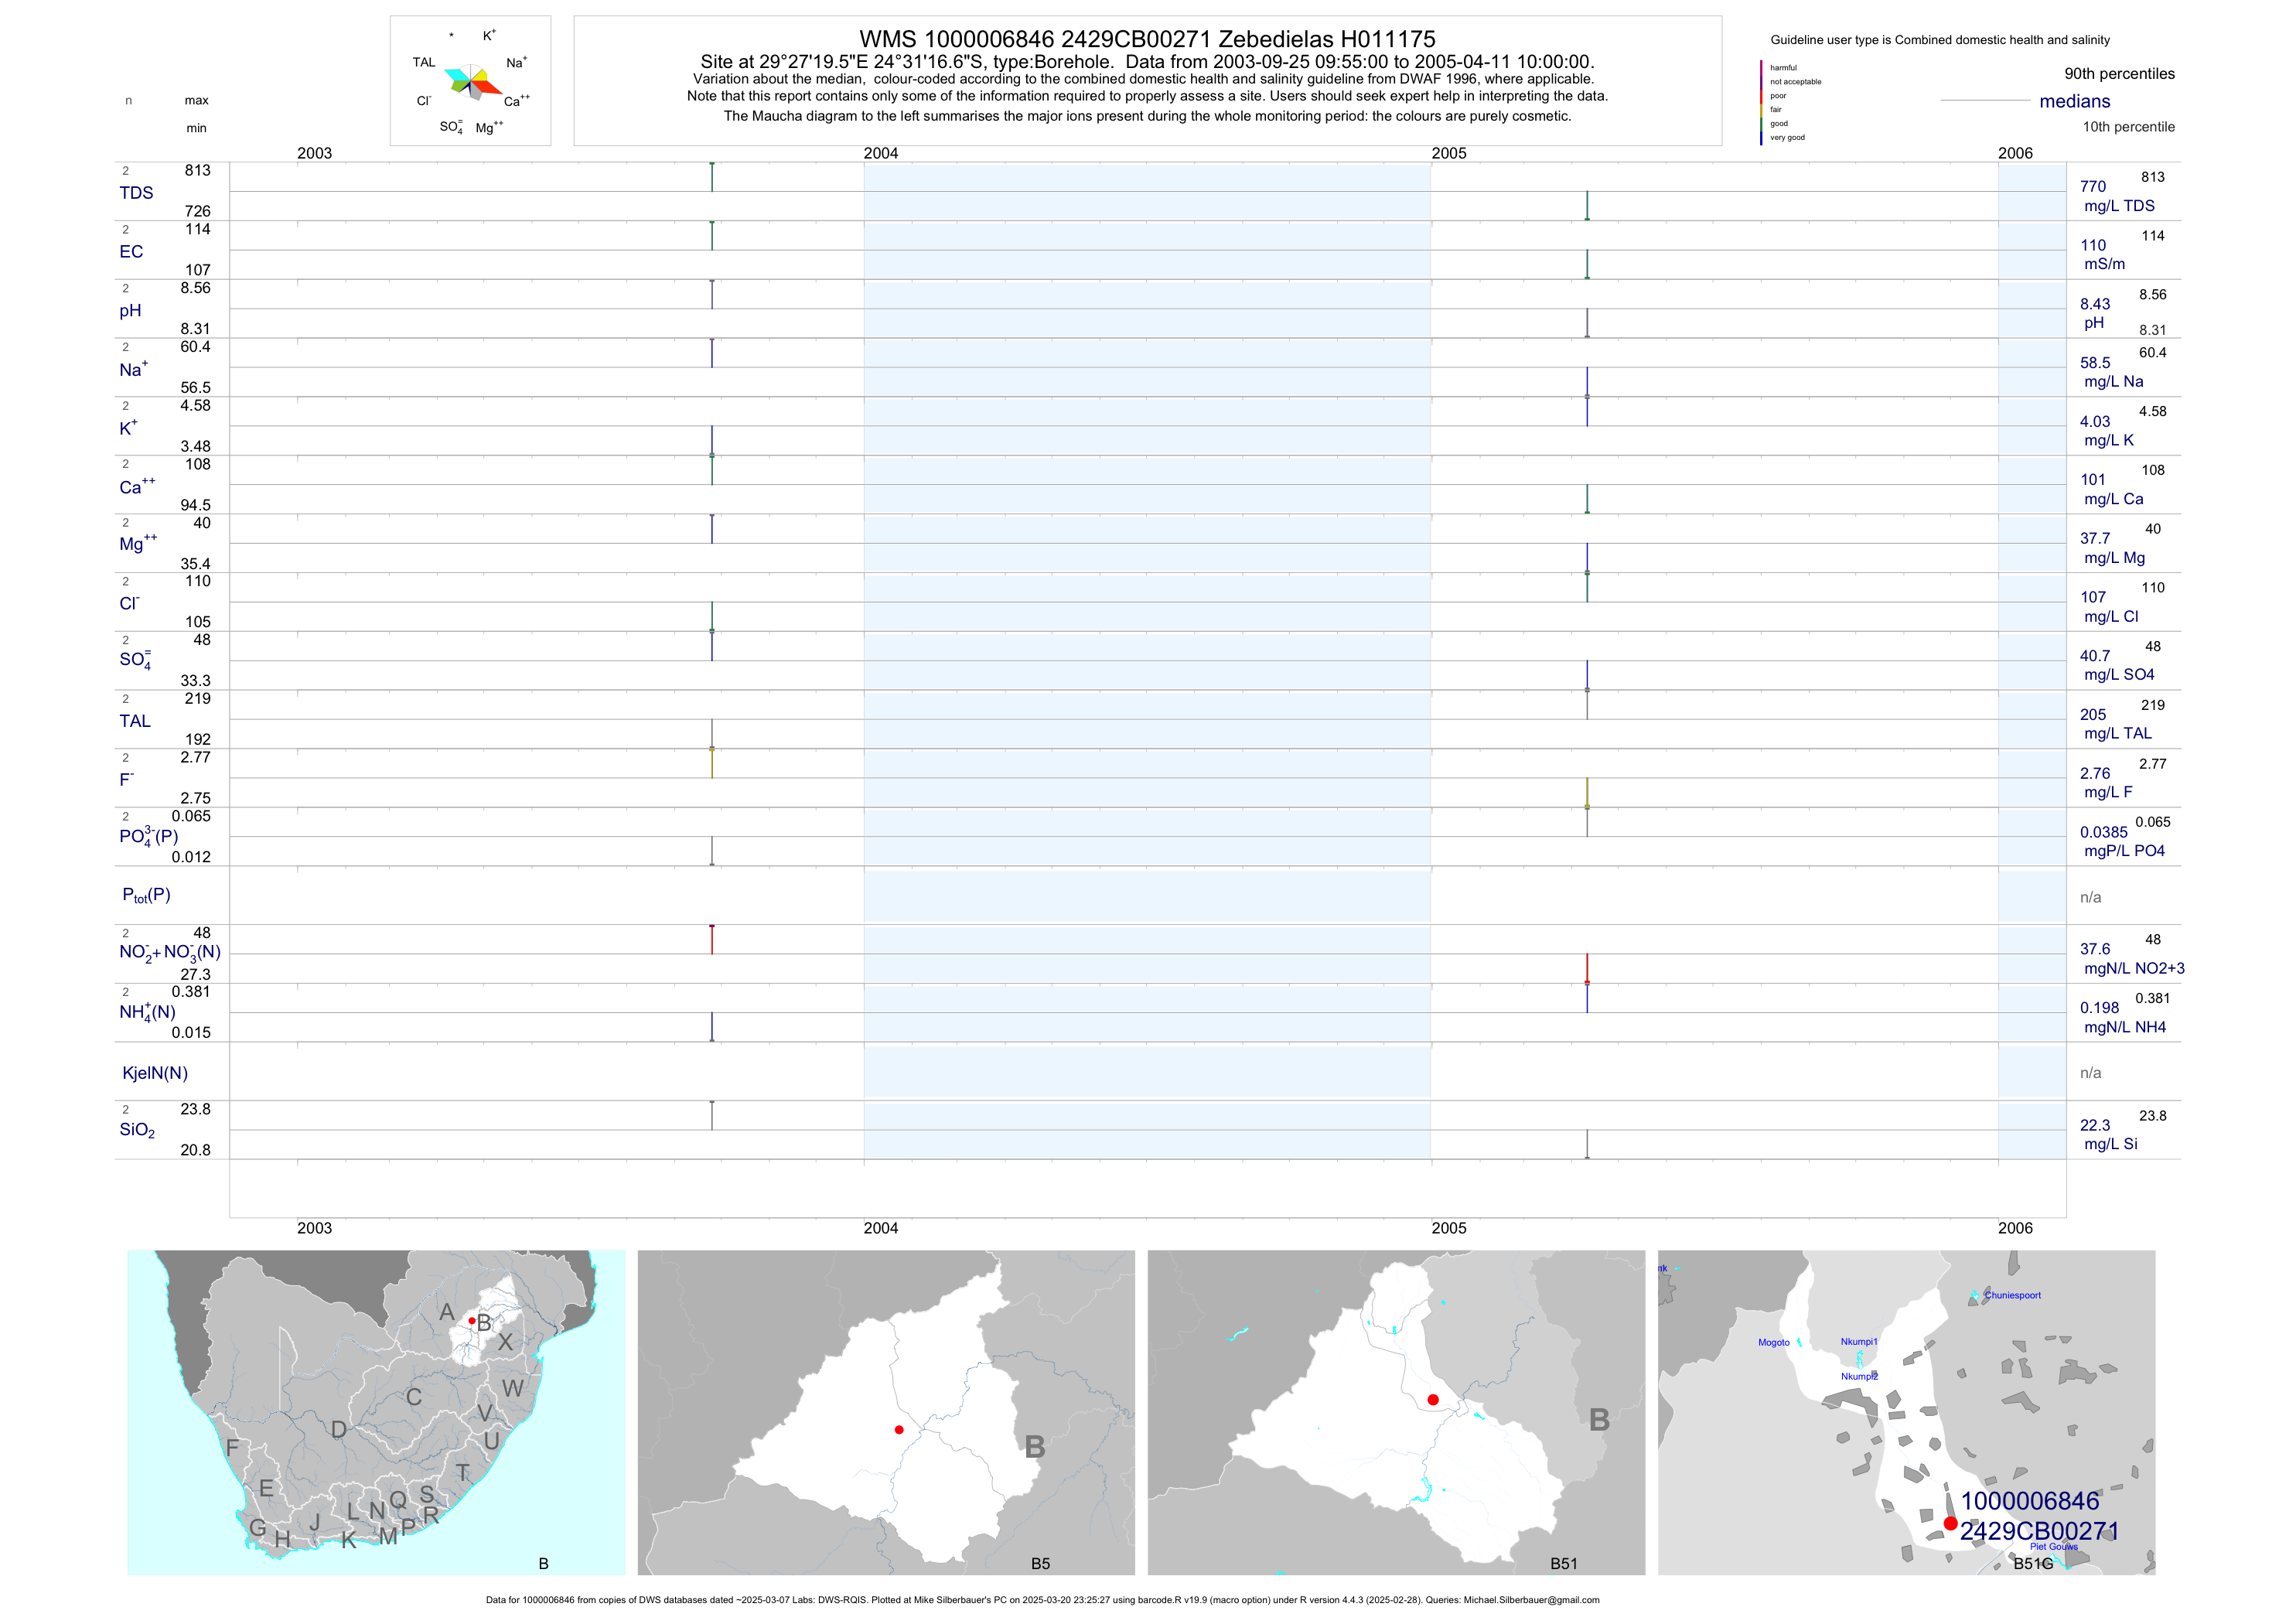Image resolution: width=2296 pixels, height=1624 pixels.
Task: Click the Chuniespoort label on B51G map
Action: click(2012, 1295)
